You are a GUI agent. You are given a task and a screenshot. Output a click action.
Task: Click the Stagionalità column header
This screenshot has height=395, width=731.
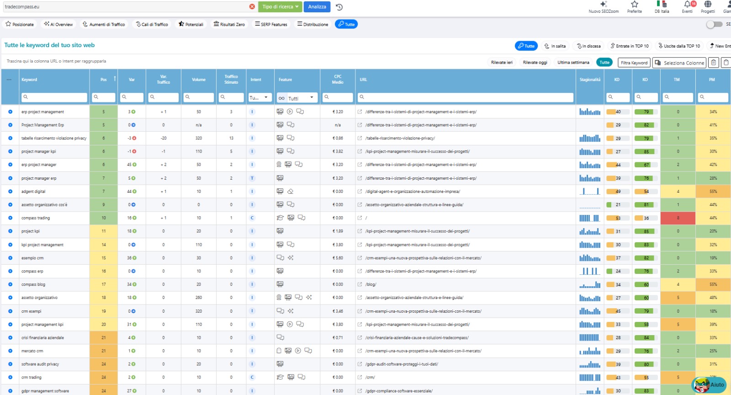[x=590, y=80]
